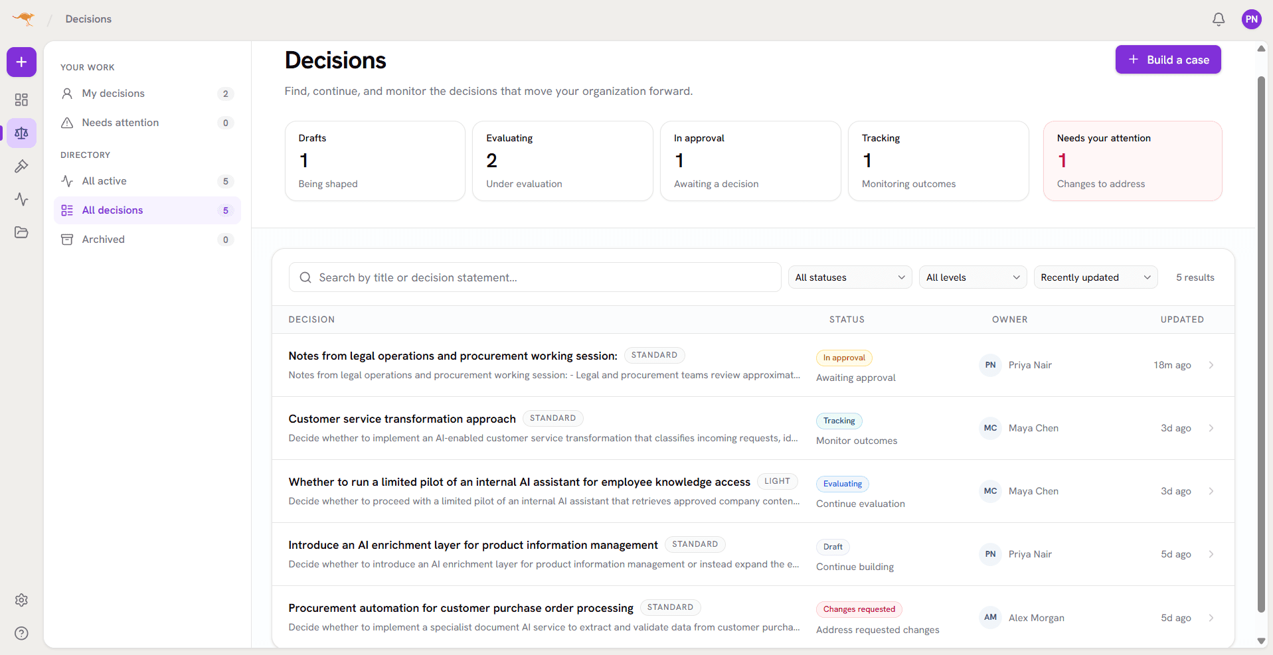Open the activity pulse icon in sidebar

[21, 199]
